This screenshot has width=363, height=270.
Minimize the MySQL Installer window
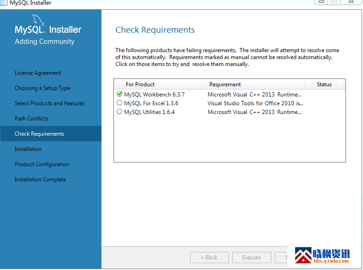[321, 2]
